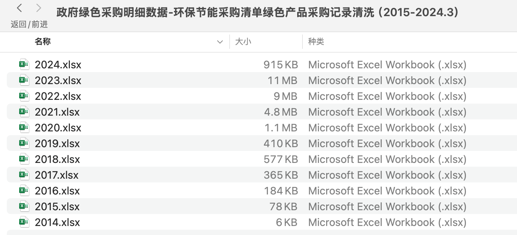The height and width of the screenshot is (235, 517).
Task: Click the kind text of 2021.xlsx
Action: click(x=387, y=112)
